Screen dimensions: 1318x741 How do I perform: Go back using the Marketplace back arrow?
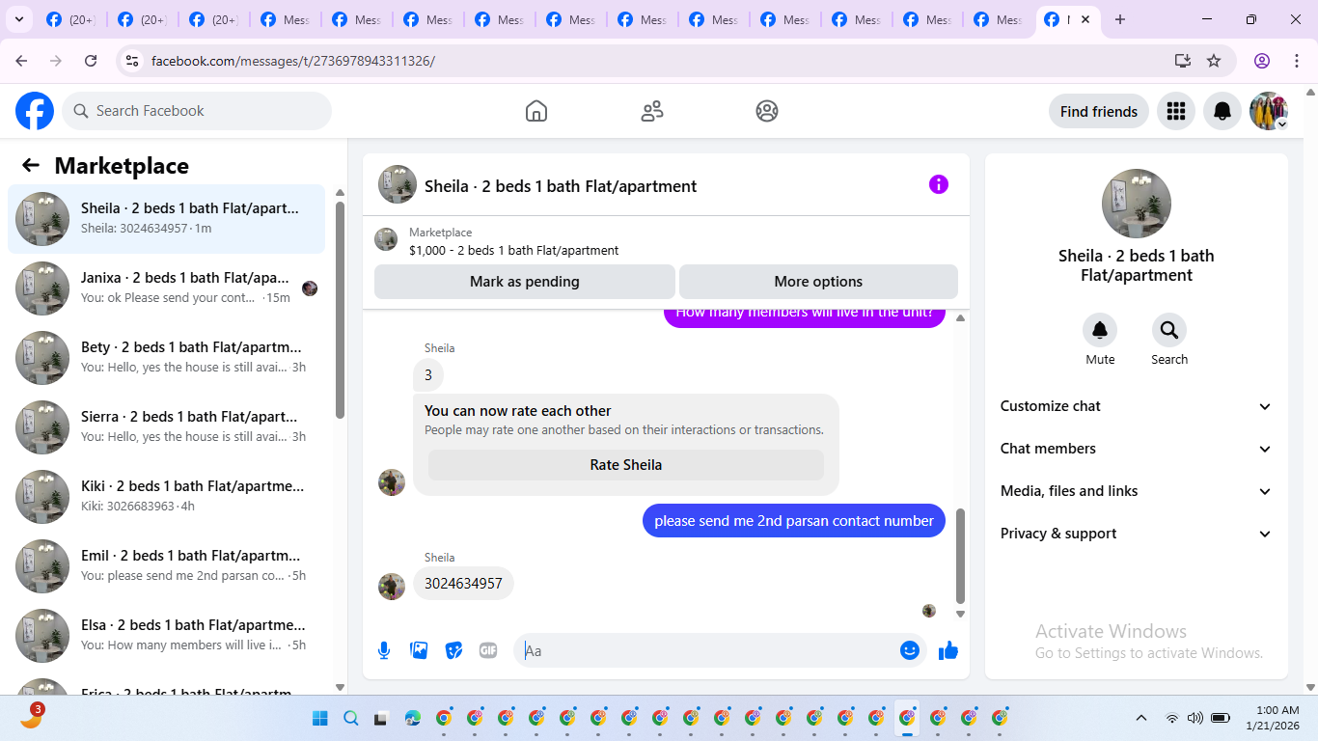pos(31,165)
